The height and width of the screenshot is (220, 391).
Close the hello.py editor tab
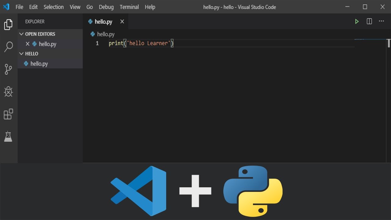point(122,21)
